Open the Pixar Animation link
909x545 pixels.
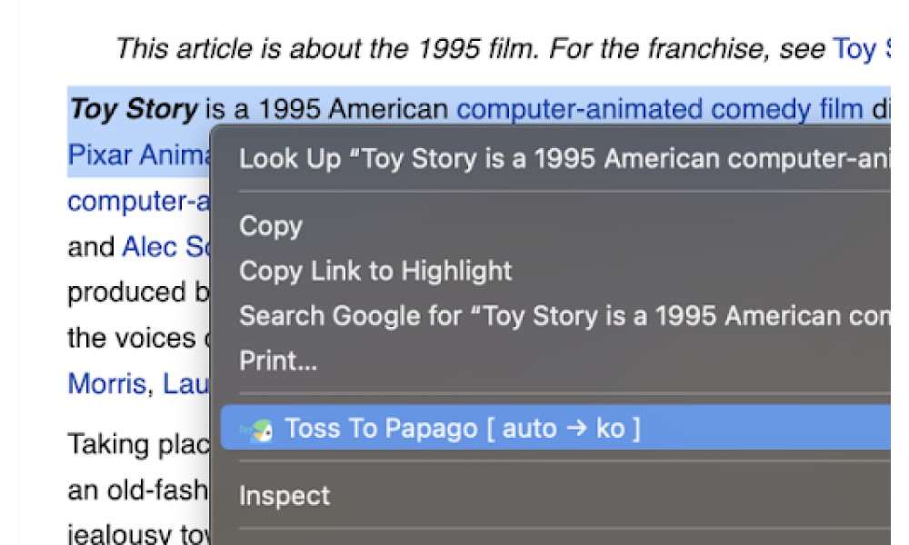point(139,154)
